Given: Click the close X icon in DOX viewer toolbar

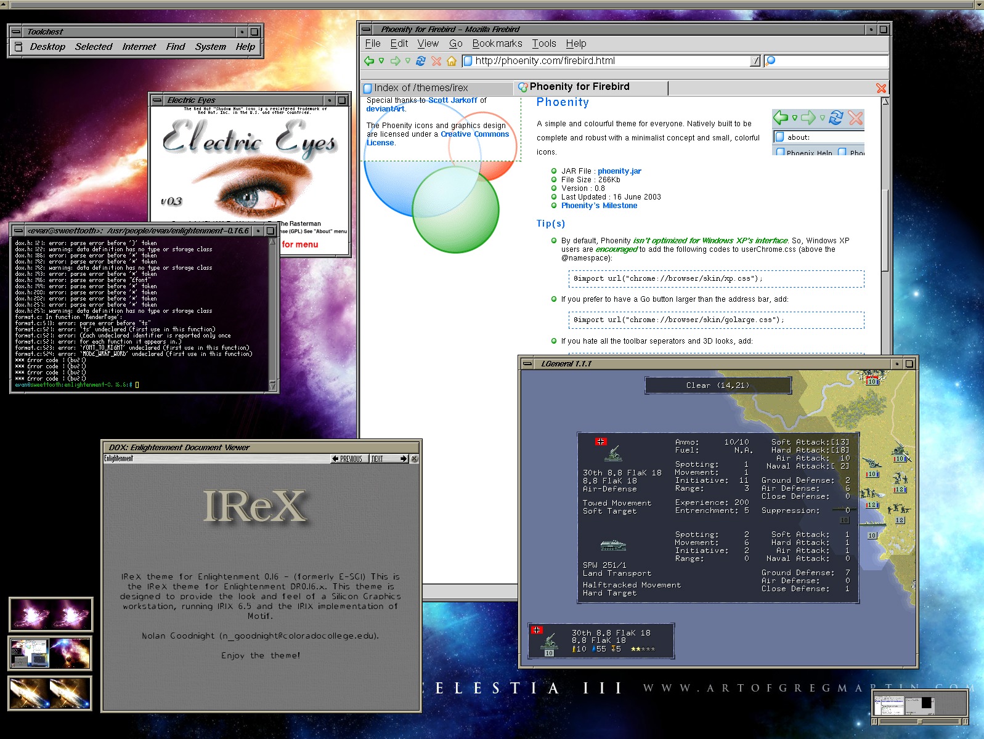Looking at the screenshot, I should [x=415, y=459].
